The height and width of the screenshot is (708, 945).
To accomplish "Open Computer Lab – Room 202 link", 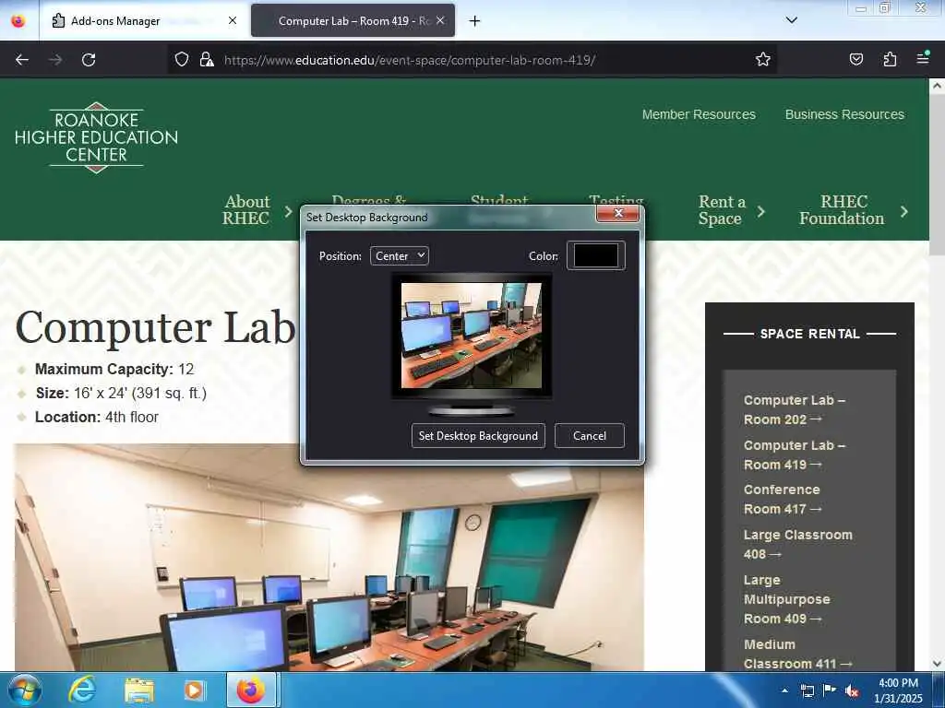I will 794,410.
